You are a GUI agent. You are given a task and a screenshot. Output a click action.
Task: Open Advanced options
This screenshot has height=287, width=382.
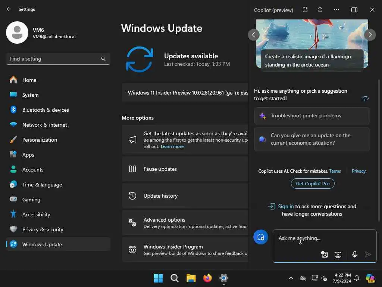point(185,223)
